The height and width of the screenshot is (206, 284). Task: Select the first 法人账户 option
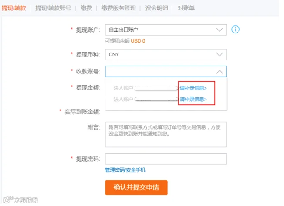[145, 88]
